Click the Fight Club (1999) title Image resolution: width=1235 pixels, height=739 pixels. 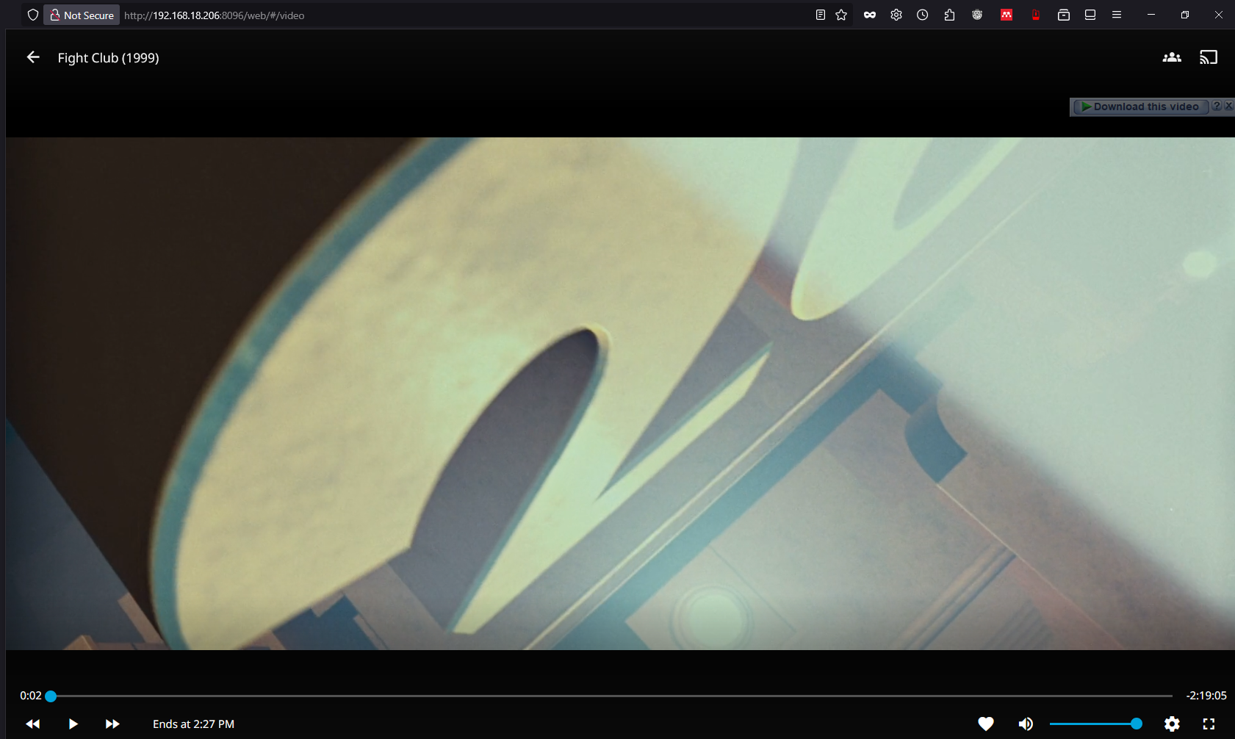pos(108,58)
